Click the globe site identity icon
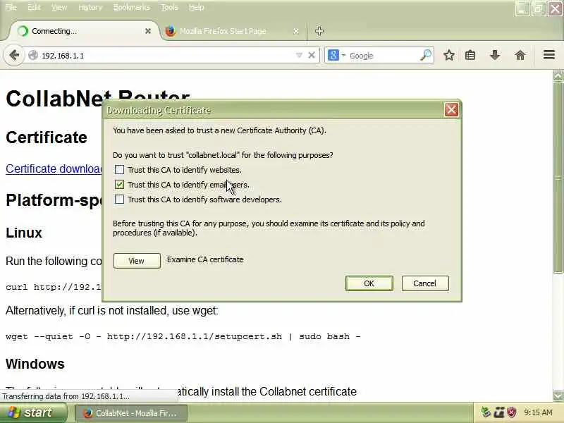Image resolution: width=564 pixels, height=423 pixels. pyautogui.click(x=33, y=56)
